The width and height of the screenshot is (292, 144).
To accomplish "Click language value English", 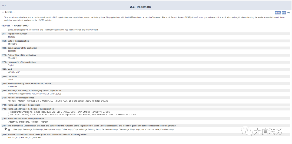I will point(11,65).
